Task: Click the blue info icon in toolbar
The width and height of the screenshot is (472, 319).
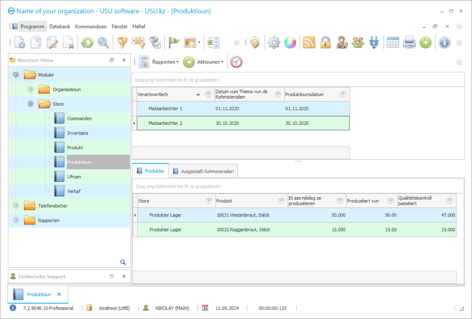Action: click(x=444, y=43)
